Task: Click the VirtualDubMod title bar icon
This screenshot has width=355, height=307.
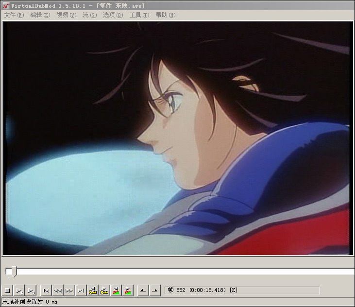Action: [x=6, y=6]
